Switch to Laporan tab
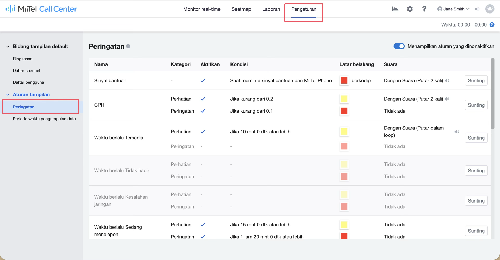The height and width of the screenshot is (260, 500). [271, 9]
